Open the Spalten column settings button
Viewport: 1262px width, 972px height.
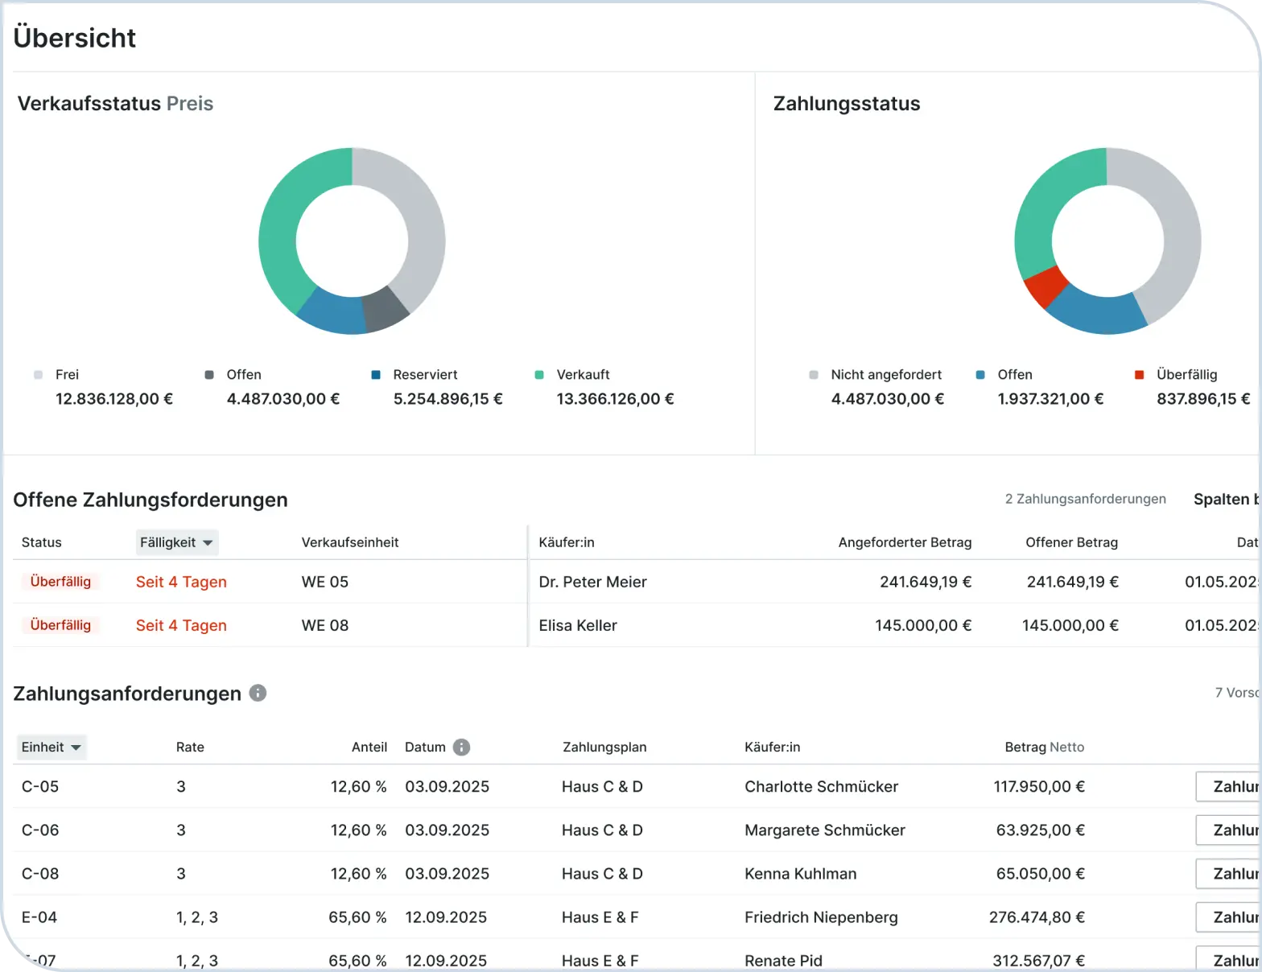1227,499
